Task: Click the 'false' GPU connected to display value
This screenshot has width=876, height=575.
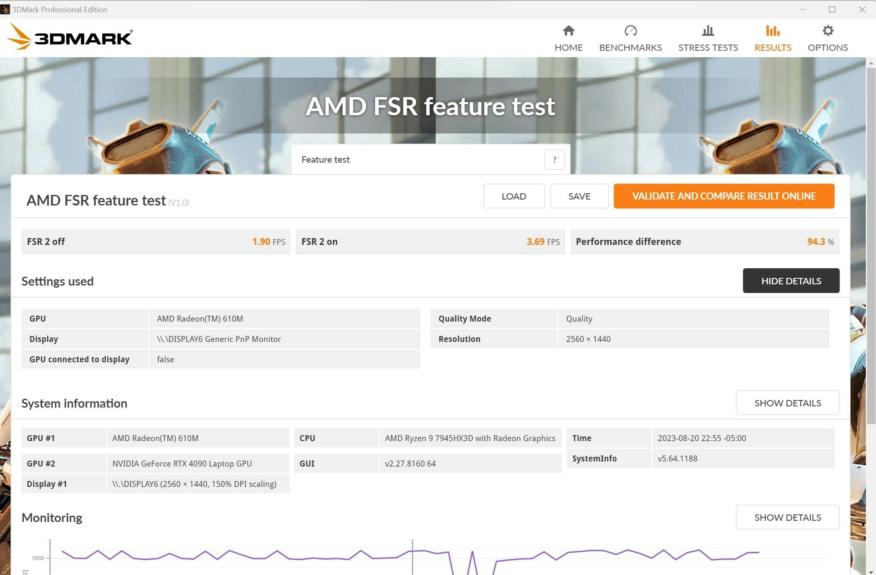Action: click(165, 359)
